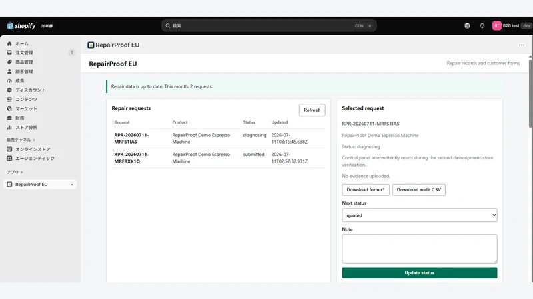Click the growth gauge icon
The width and height of the screenshot is (533, 299).
9,80
